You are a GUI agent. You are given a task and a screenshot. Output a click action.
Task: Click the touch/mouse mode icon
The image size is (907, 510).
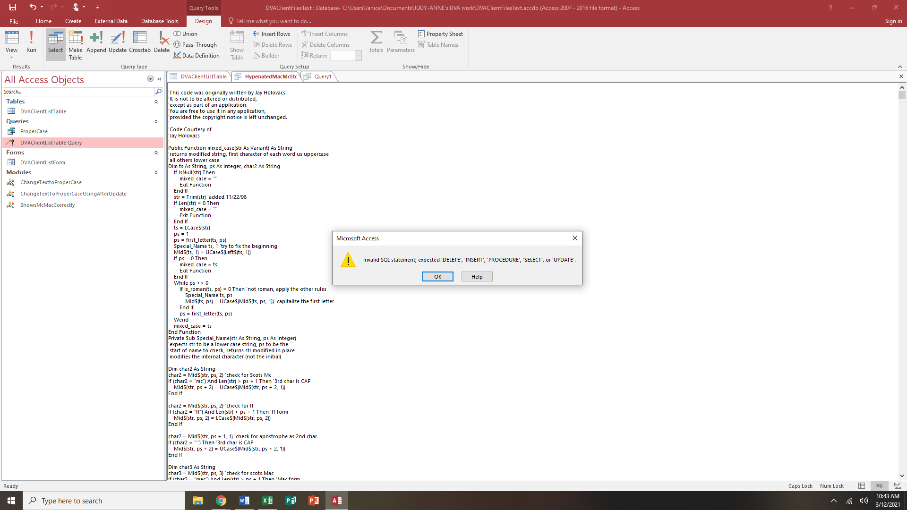click(76, 7)
